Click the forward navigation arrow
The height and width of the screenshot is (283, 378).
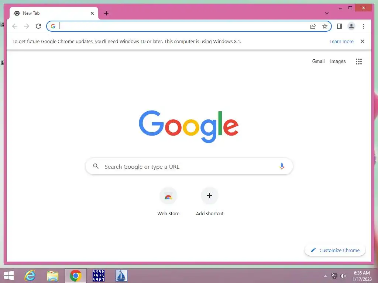click(x=27, y=26)
